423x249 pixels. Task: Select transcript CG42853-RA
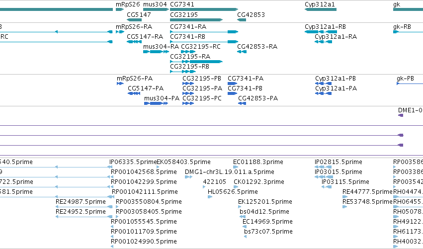click(257, 47)
